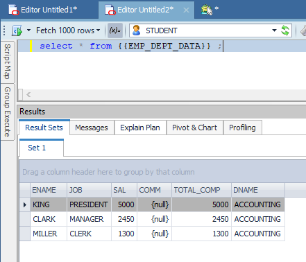Open the Fetch 1000 rows dropdown
306x262 pixels.
pos(68,30)
